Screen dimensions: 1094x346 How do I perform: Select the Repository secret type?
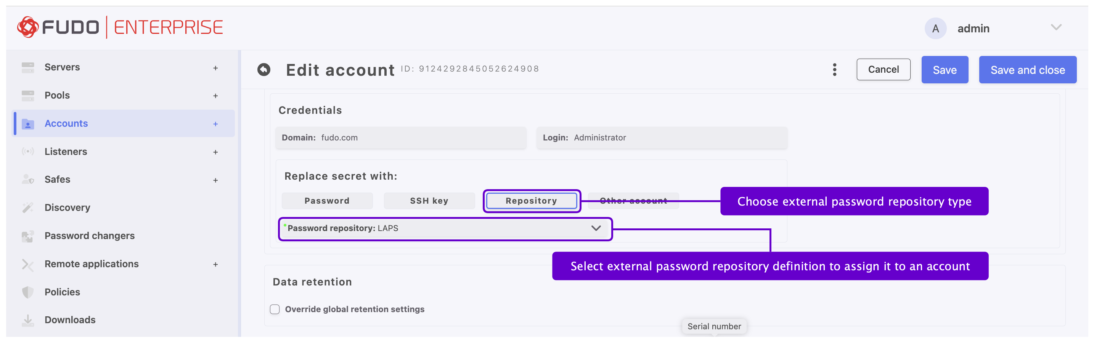tap(531, 201)
